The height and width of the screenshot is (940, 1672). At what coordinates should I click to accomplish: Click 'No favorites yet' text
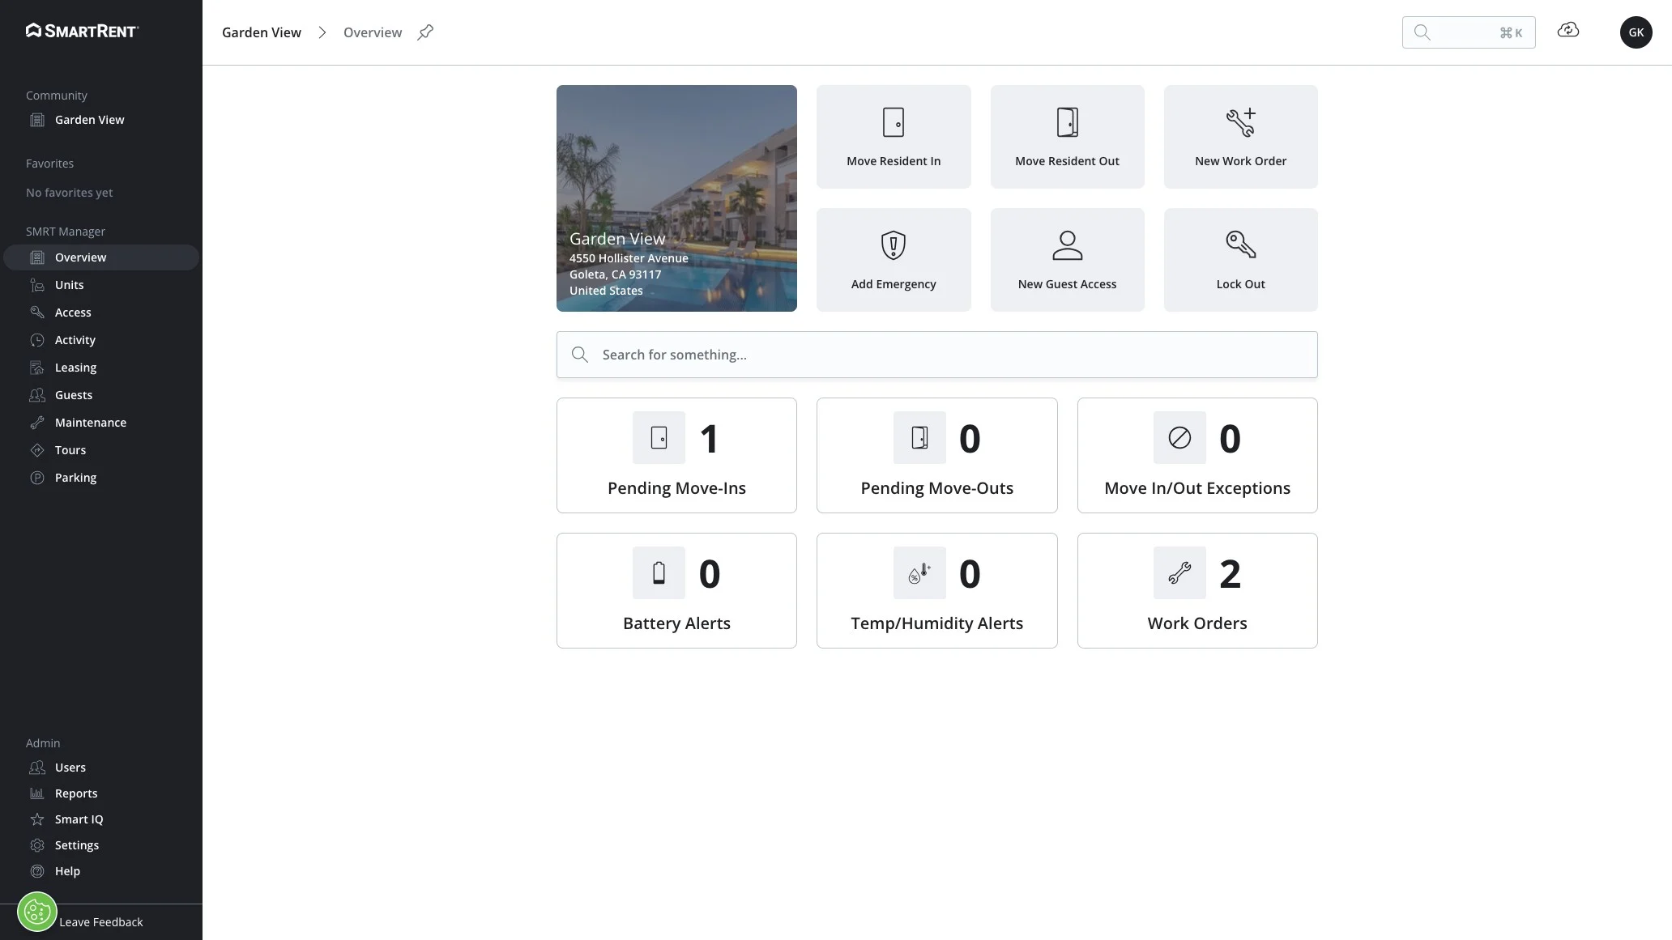[x=70, y=193]
